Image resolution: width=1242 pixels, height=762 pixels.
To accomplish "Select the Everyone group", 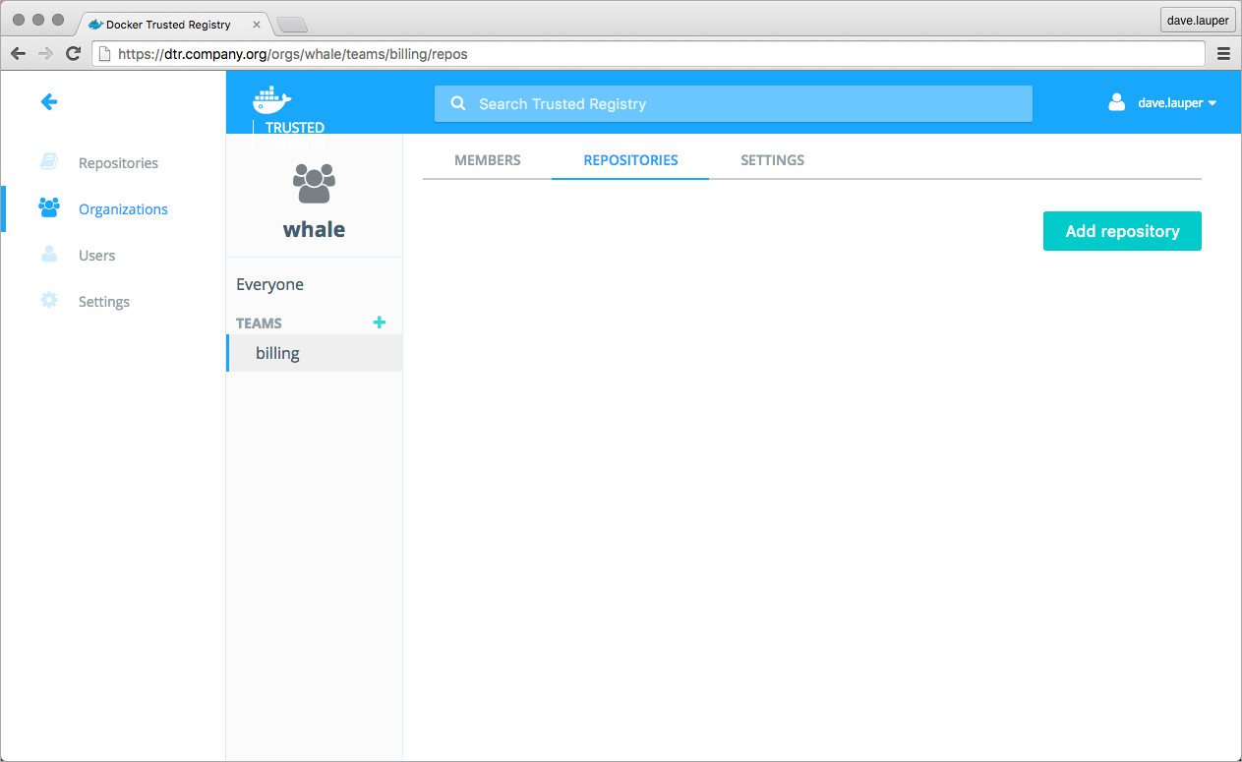I will pyautogui.click(x=269, y=284).
